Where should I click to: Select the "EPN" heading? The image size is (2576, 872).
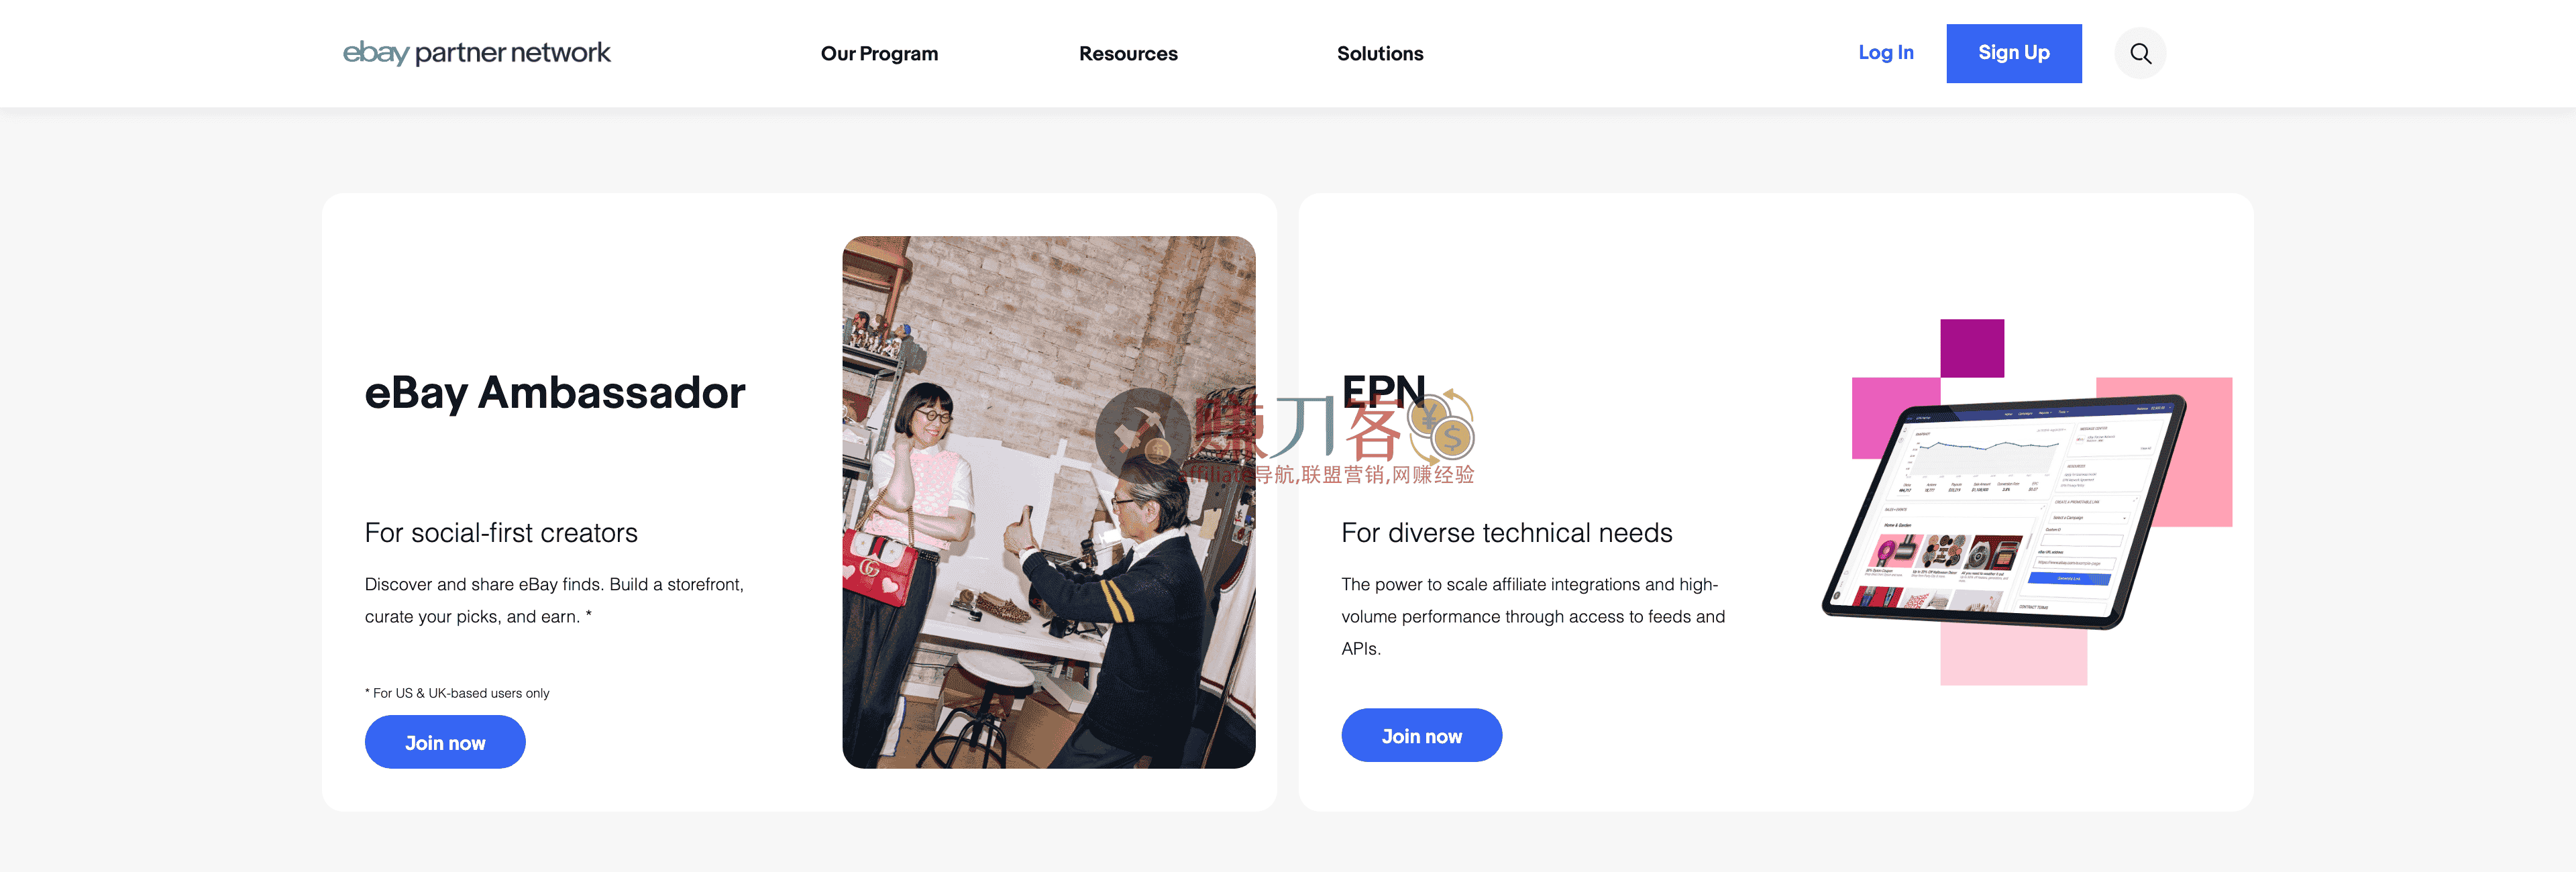(x=1383, y=391)
